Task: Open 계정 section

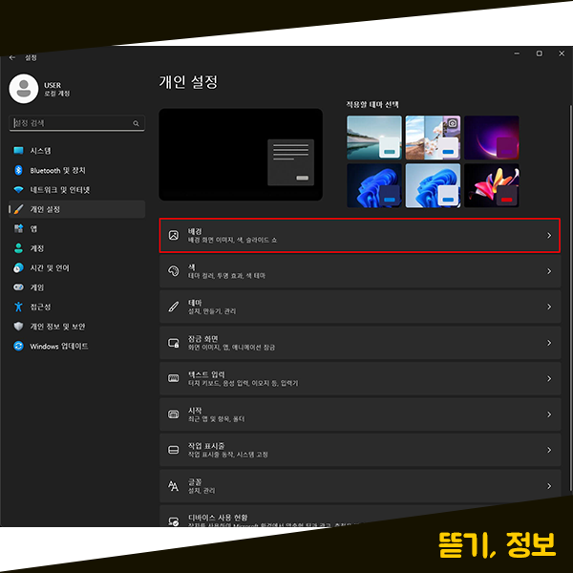Action: click(76, 248)
